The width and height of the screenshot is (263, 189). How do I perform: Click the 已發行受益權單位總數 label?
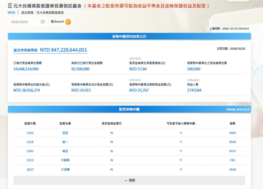[x=28, y=63]
